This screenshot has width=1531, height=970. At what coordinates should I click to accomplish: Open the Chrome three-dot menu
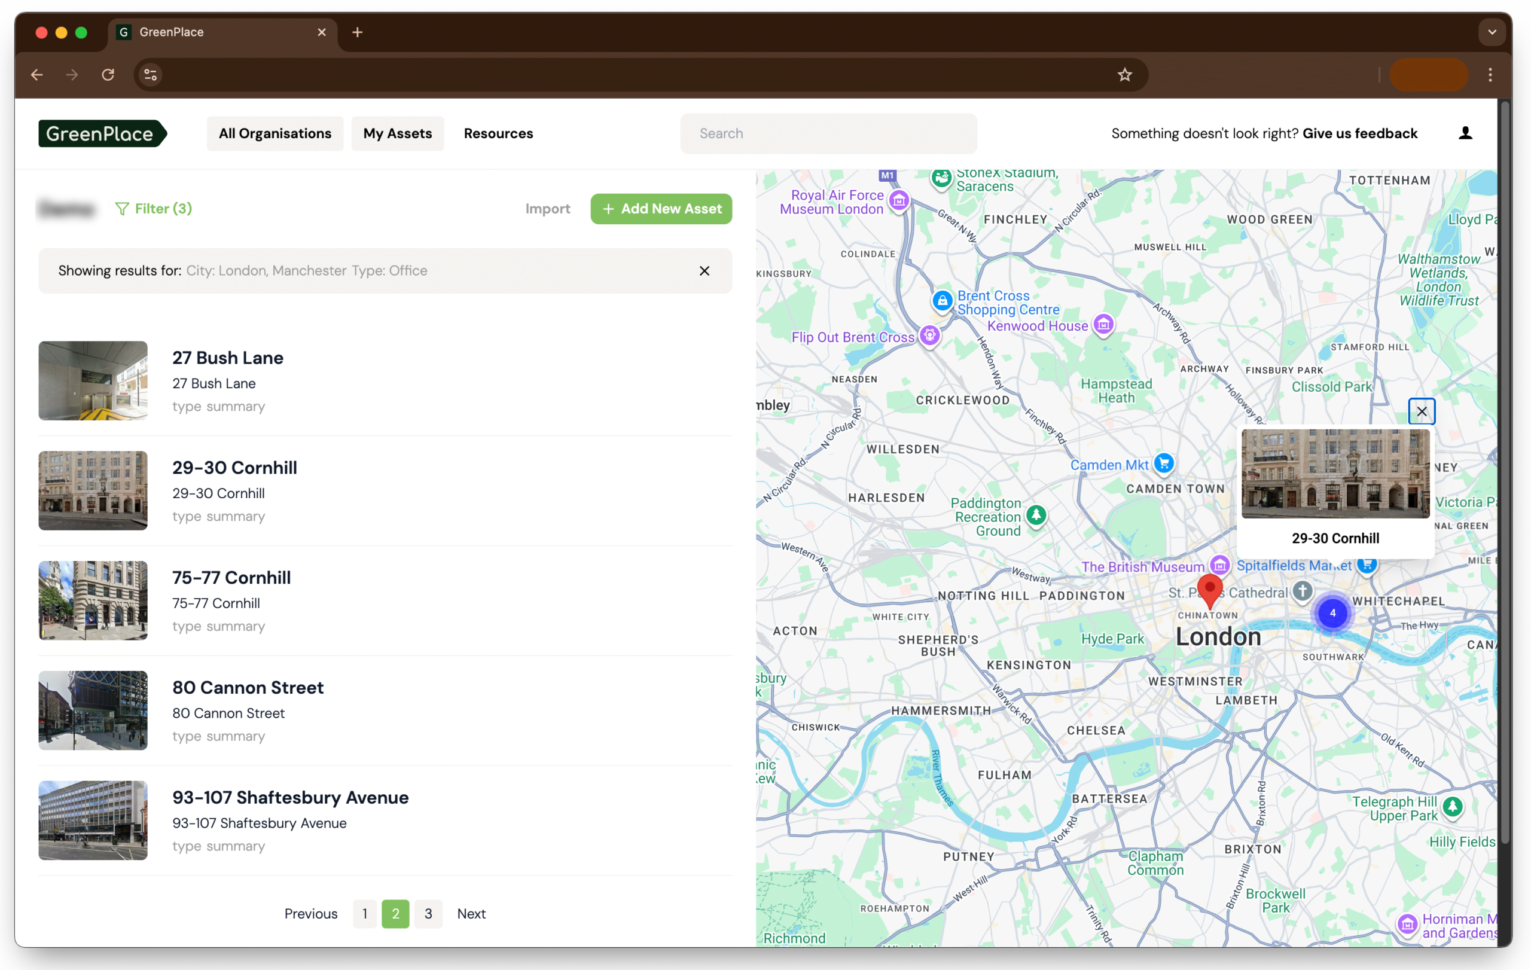click(x=1490, y=75)
